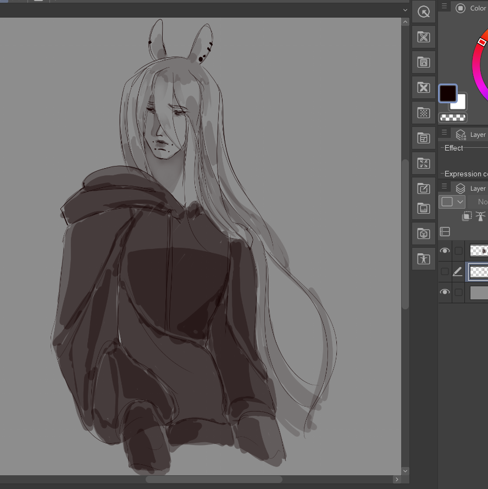Open the layer palette color dropdown
The width and height of the screenshot is (488, 489).
point(452,202)
